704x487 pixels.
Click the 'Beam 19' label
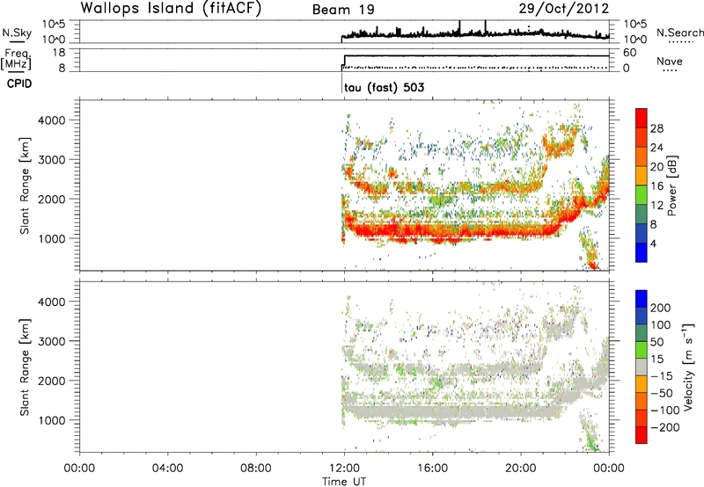click(x=343, y=10)
